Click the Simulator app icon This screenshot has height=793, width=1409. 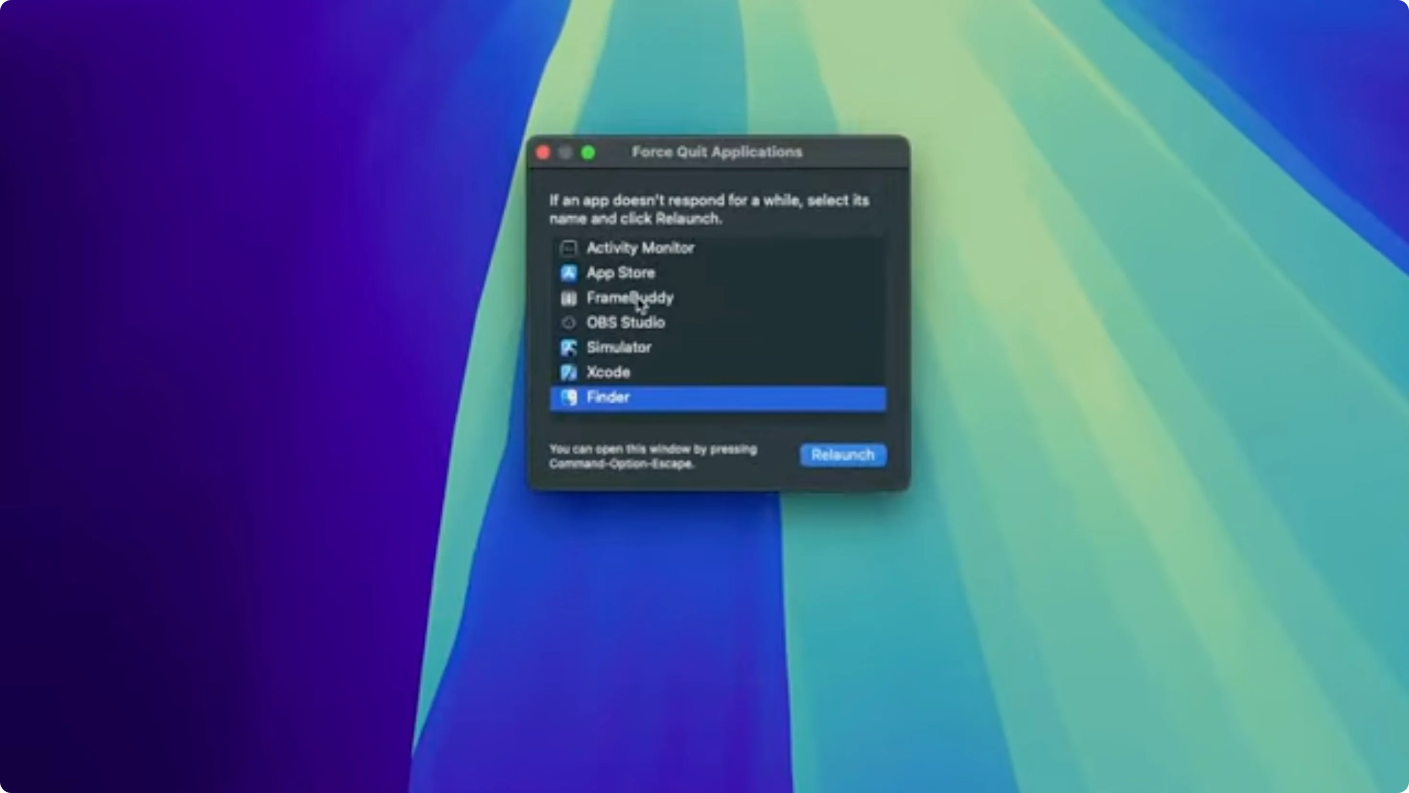[569, 348]
